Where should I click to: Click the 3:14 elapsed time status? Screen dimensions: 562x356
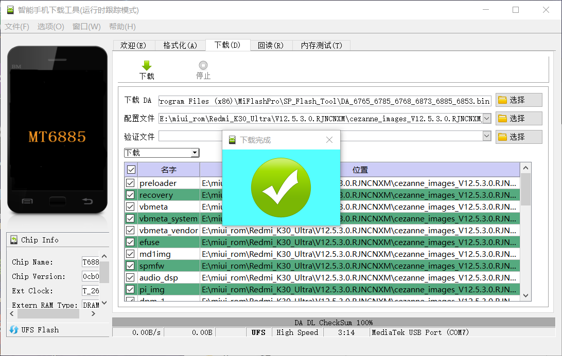pos(346,332)
